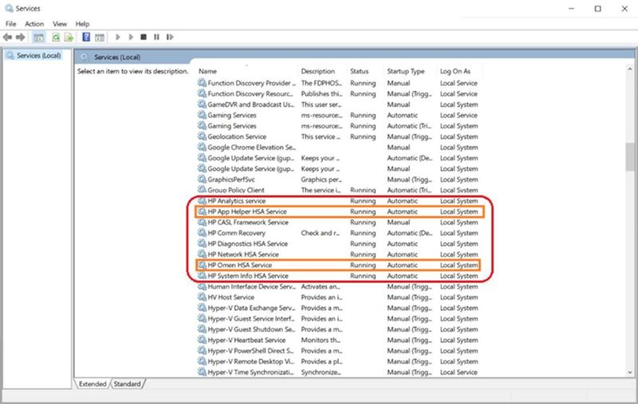
Task: Select the Geolocation Service row
Action: coord(339,136)
